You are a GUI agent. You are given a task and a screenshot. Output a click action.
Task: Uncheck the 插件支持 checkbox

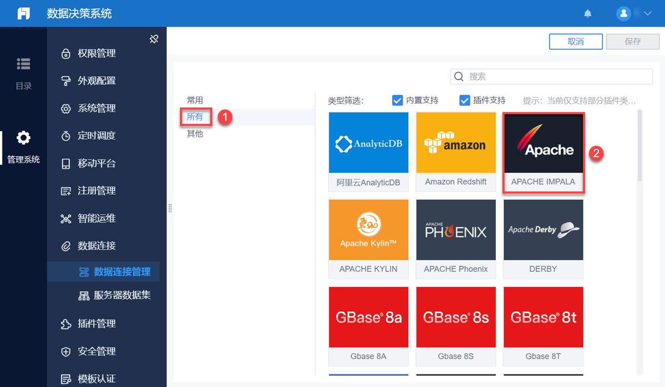465,100
